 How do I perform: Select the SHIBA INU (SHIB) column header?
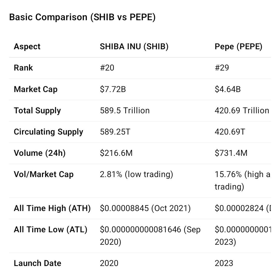(x=134, y=47)
